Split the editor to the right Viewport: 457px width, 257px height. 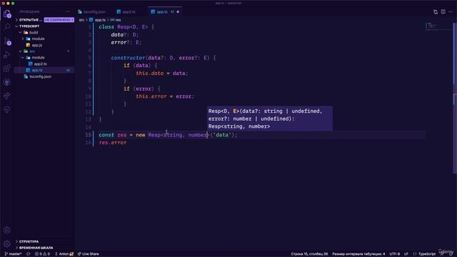(443, 11)
